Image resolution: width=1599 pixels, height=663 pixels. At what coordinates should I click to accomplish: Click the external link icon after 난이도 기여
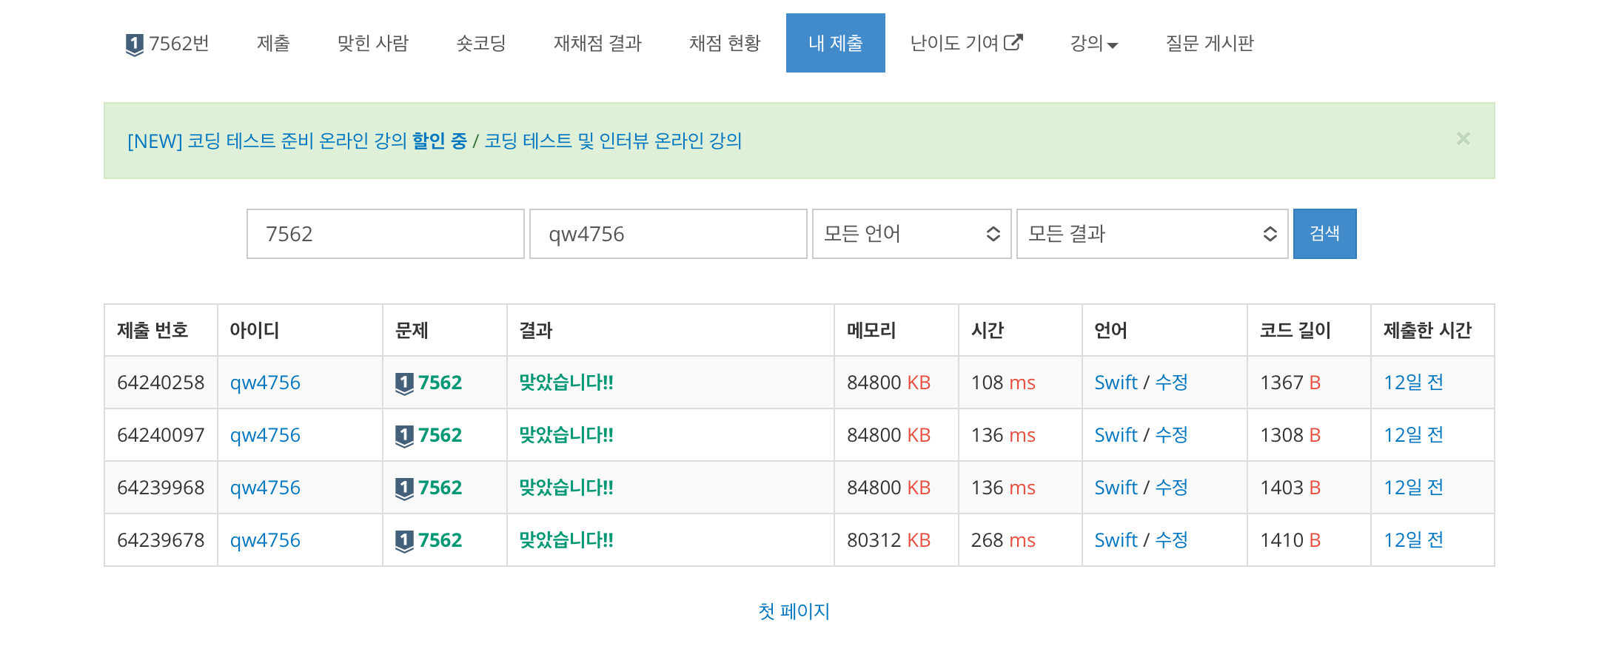coord(1013,43)
